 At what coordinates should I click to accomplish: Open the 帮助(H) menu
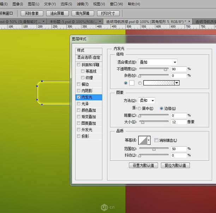click(134, 4)
